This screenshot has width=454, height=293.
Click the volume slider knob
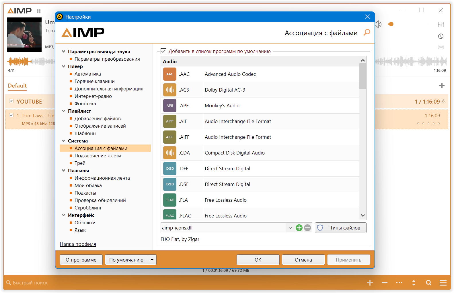[x=391, y=24]
